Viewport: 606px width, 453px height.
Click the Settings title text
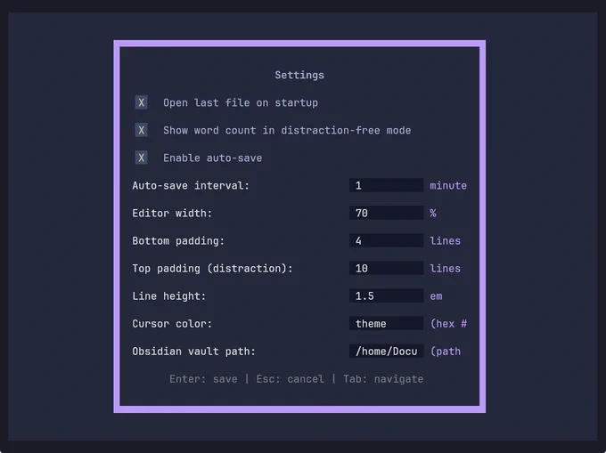tap(299, 75)
